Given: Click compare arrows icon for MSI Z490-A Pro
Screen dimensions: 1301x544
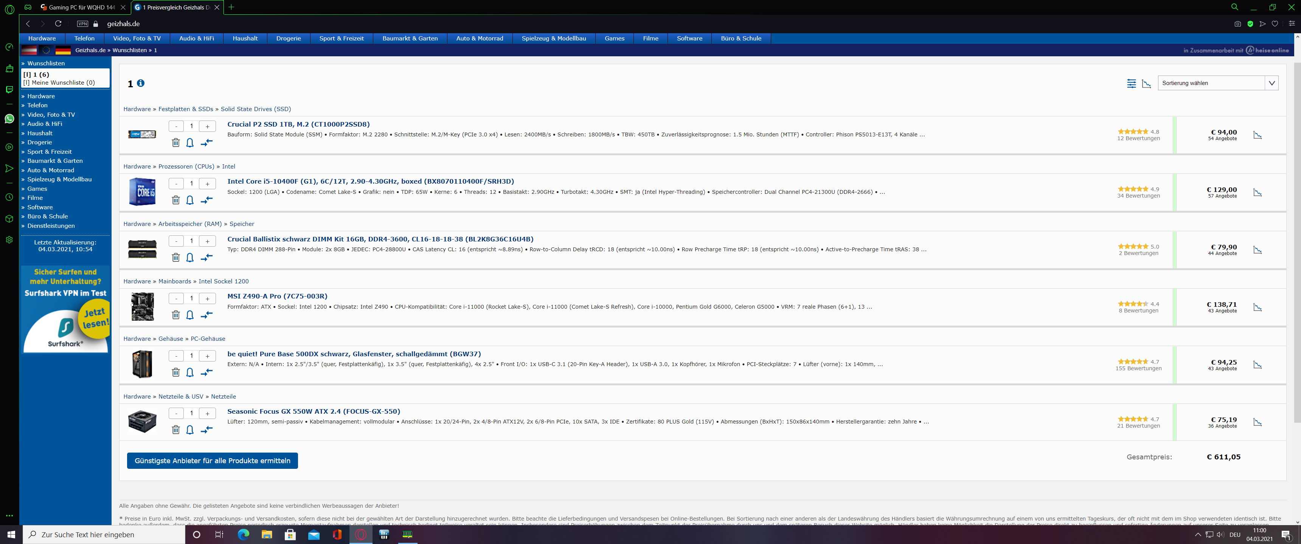Looking at the screenshot, I should point(206,314).
